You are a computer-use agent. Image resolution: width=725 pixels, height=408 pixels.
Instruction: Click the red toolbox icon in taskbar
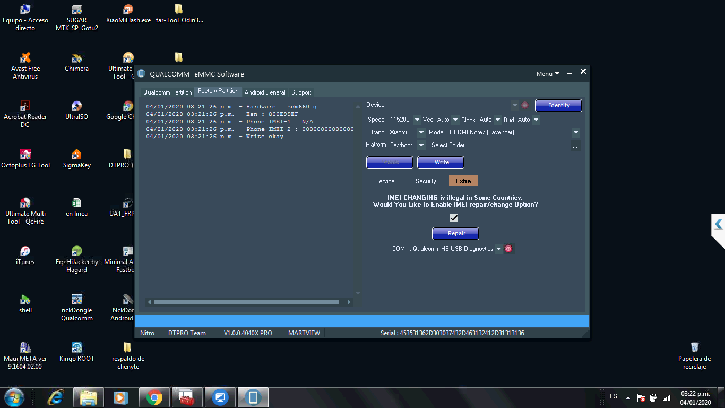click(187, 397)
